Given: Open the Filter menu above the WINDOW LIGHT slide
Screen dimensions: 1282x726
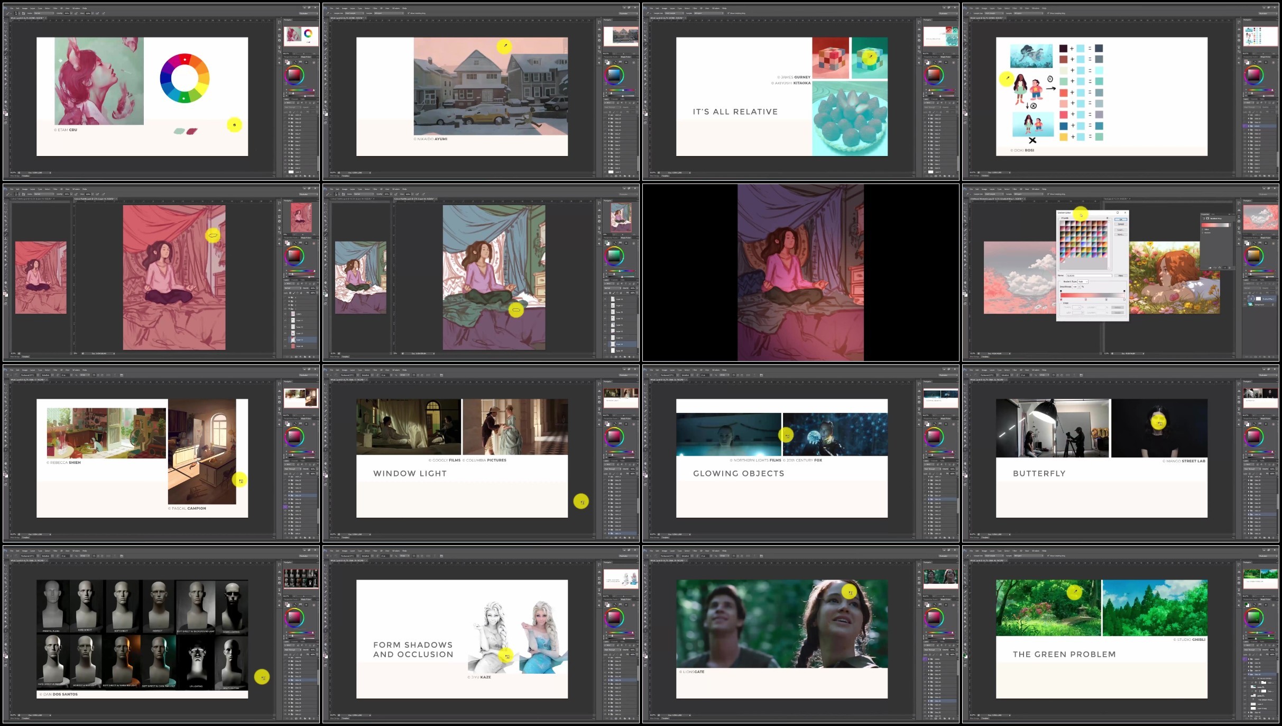Looking at the screenshot, I should [x=375, y=370].
